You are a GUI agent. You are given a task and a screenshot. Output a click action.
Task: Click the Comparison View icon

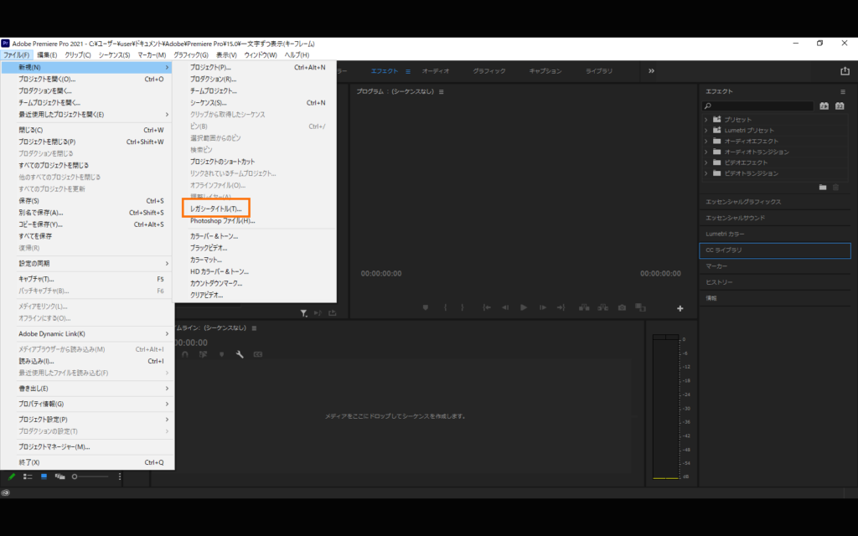640,307
